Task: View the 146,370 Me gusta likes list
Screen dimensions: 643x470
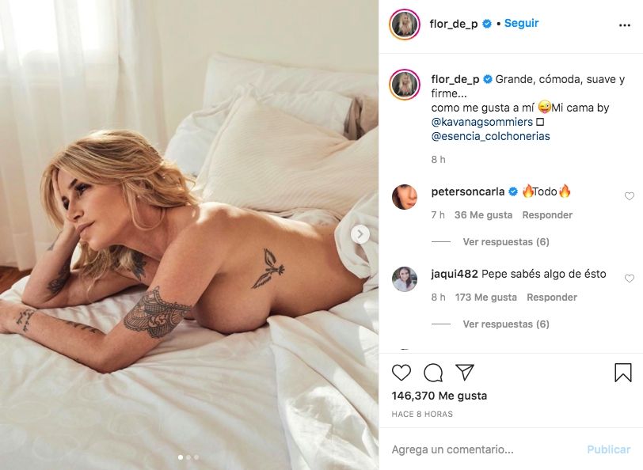Action: pyautogui.click(x=439, y=396)
